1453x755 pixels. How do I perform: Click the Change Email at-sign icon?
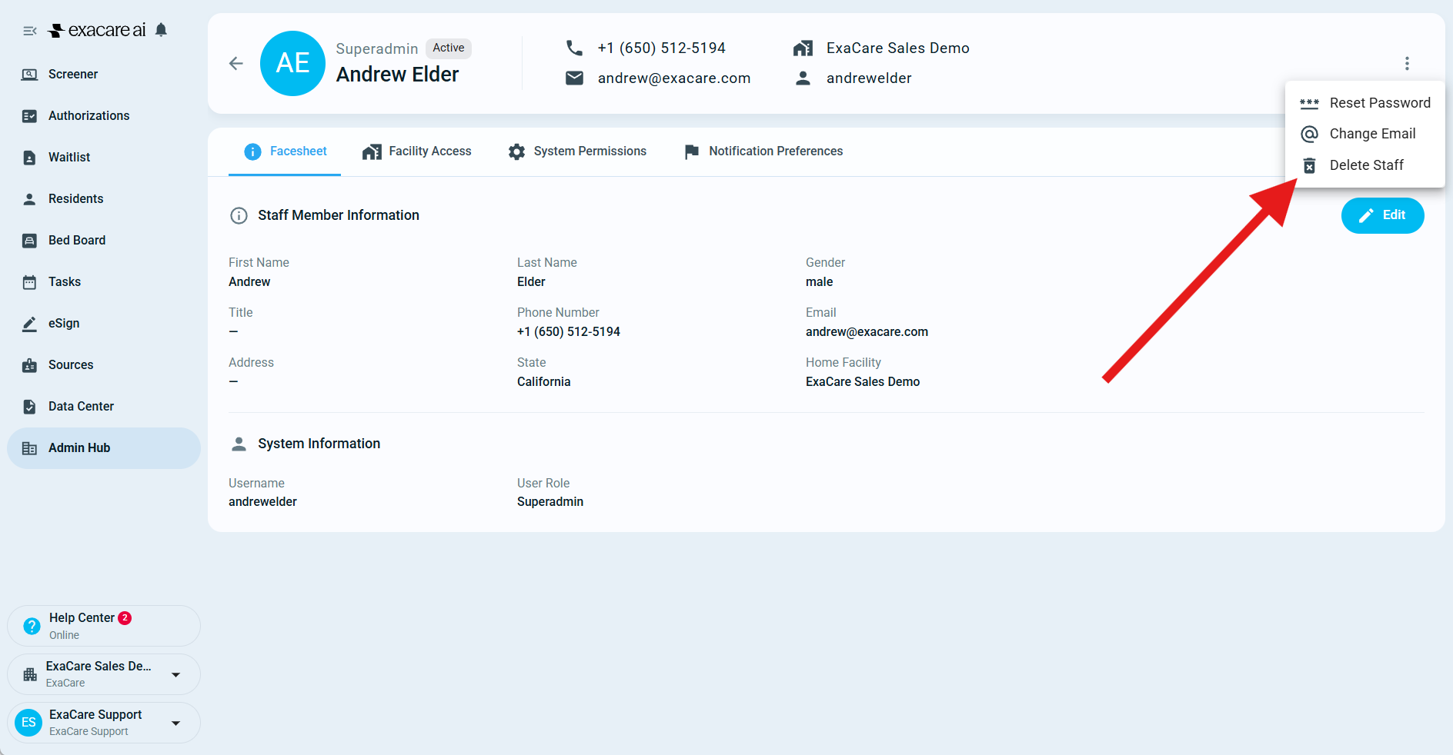tap(1309, 134)
